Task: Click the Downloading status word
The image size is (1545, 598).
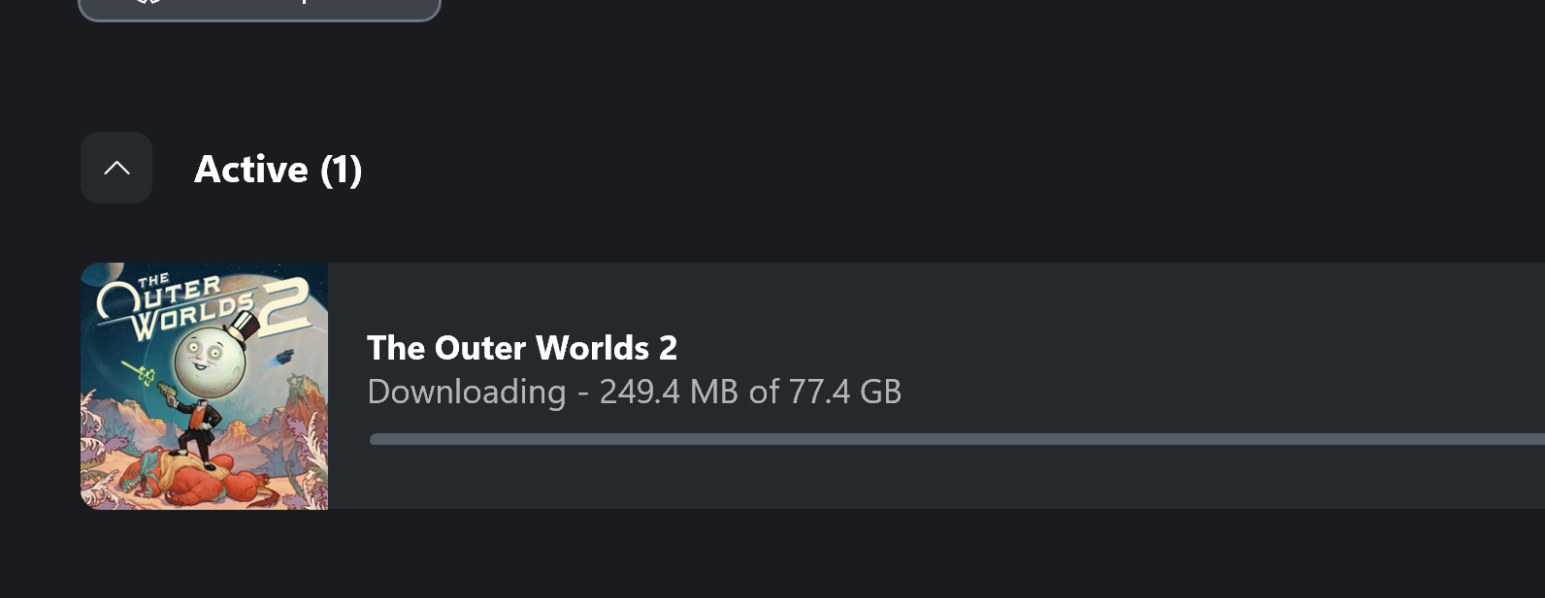Action: click(x=466, y=392)
